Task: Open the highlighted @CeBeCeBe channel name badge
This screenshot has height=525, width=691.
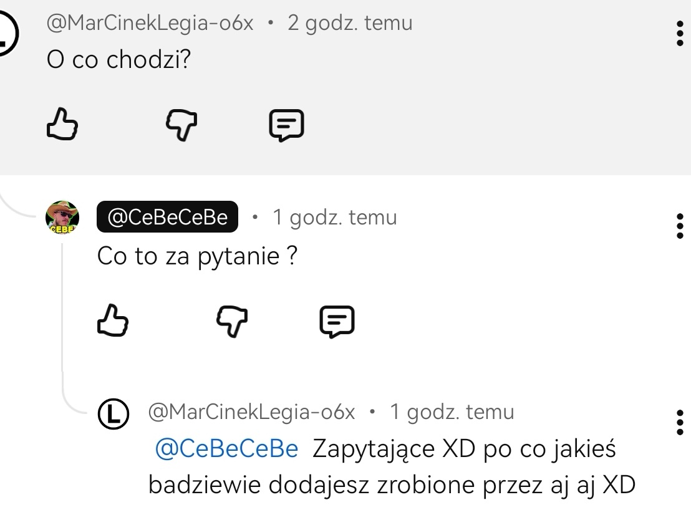Action: point(167,217)
